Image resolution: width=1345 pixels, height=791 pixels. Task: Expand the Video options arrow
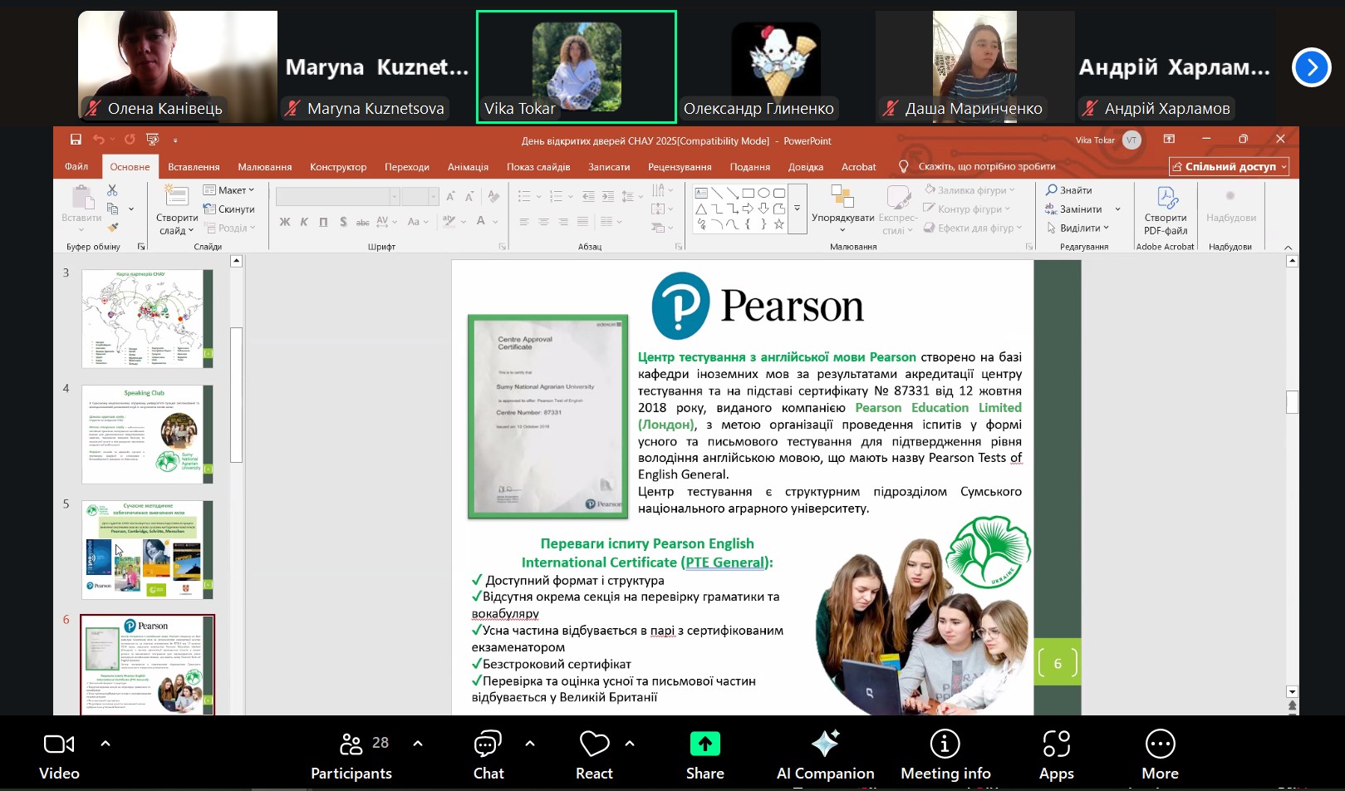pyautogui.click(x=106, y=744)
